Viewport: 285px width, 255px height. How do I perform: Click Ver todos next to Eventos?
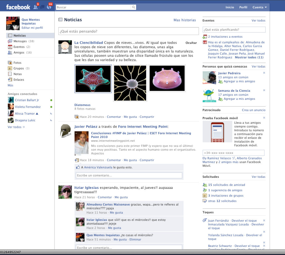[x=258, y=21]
